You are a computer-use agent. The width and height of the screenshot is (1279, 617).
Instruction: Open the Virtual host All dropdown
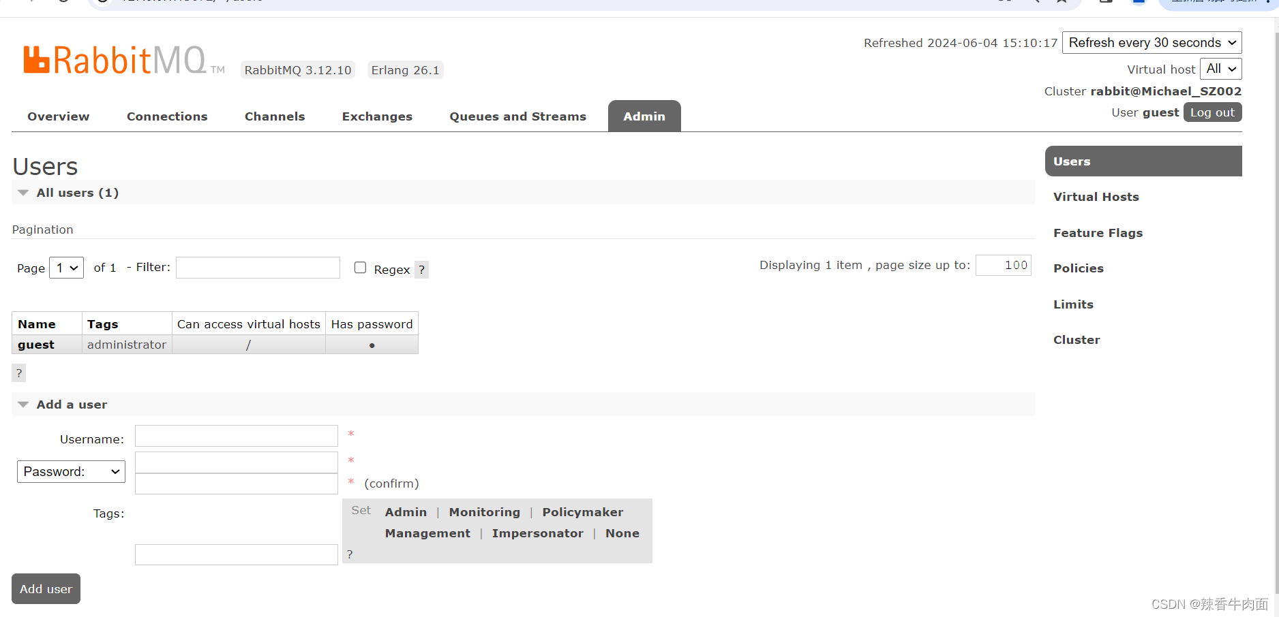1220,69
